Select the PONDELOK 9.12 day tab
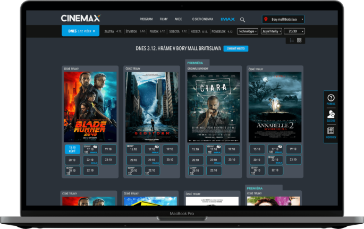Image resolution: width=364 pixels, height=229 pixels. (222, 31)
